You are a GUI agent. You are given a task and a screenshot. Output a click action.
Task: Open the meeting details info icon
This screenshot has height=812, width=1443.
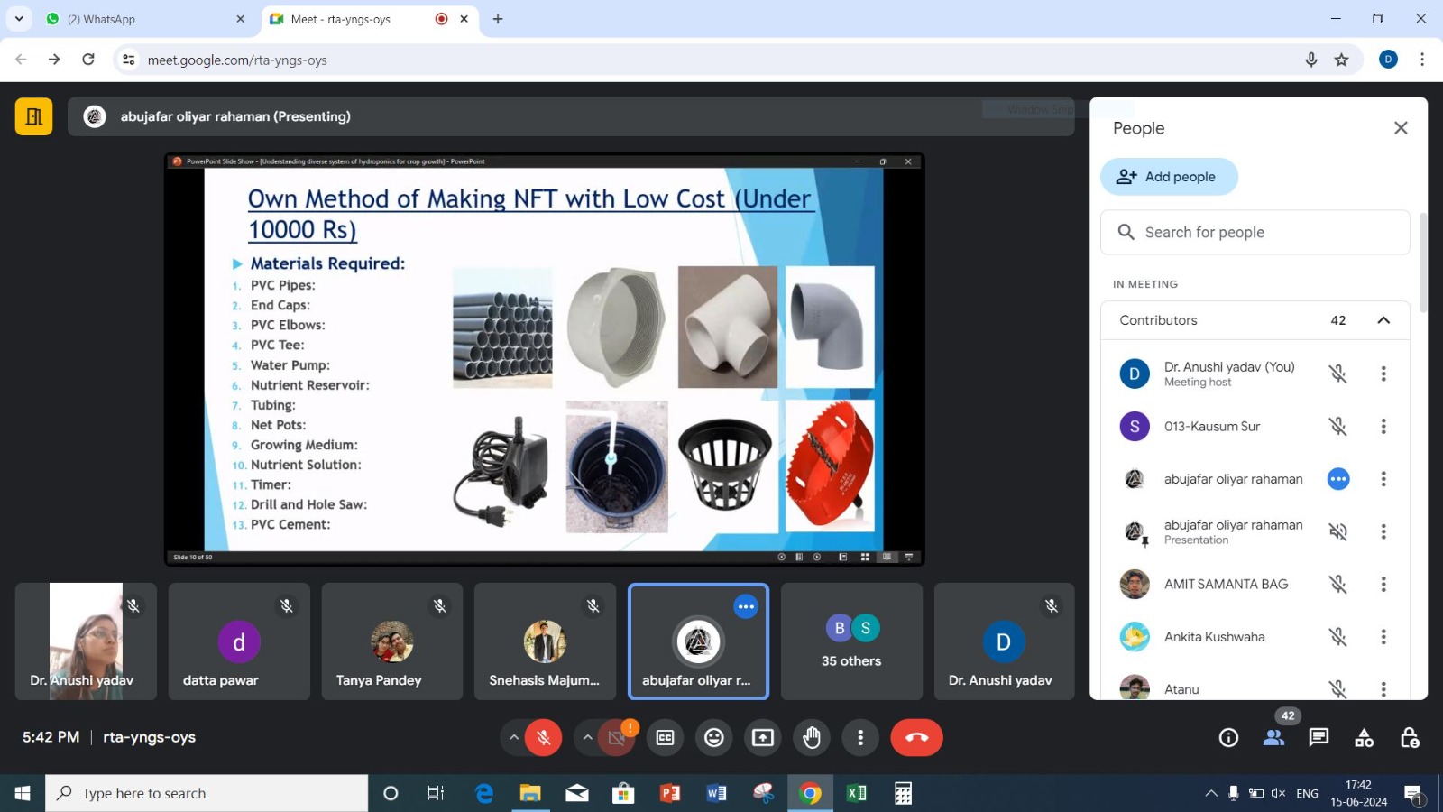tap(1228, 738)
